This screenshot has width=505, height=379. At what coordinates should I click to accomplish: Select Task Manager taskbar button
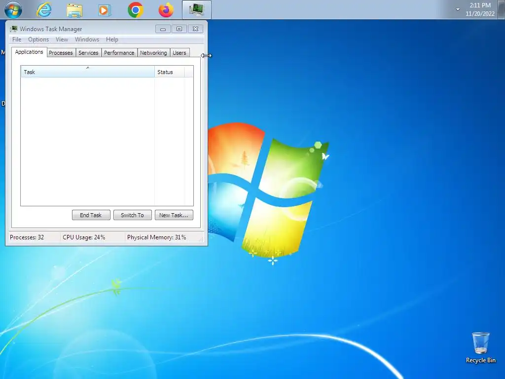point(197,10)
